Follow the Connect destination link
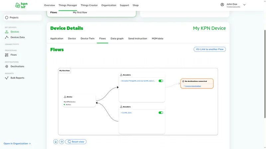The height and width of the screenshot is (149, 266). pyautogui.click(x=193, y=86)
